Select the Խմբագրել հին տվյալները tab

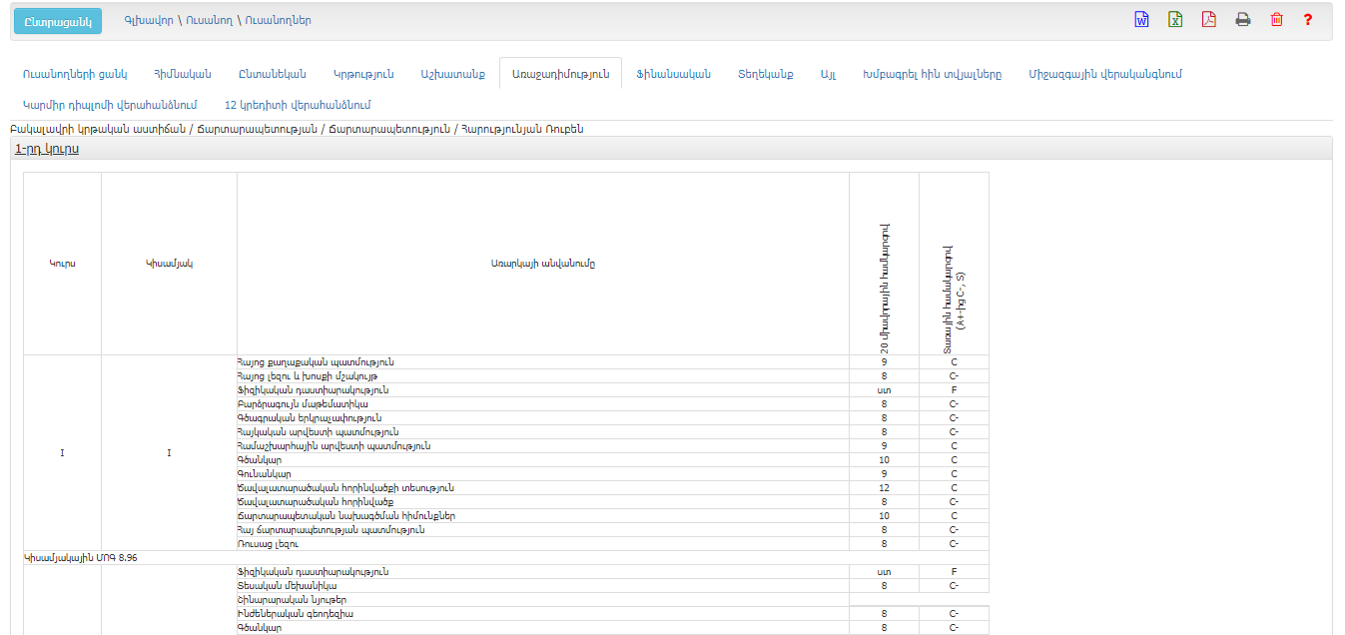point(932,74)
